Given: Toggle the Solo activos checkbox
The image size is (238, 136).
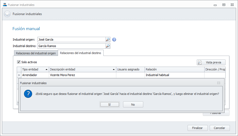Looking at the screenshot, I should coord(19,62).
